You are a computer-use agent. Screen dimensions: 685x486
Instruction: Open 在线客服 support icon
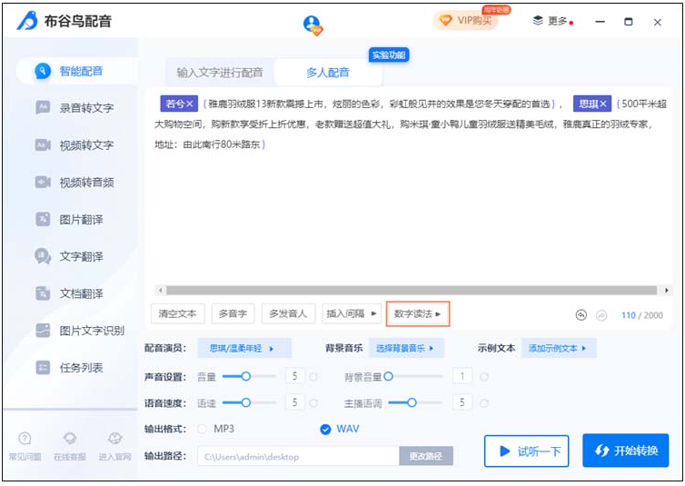69,440
